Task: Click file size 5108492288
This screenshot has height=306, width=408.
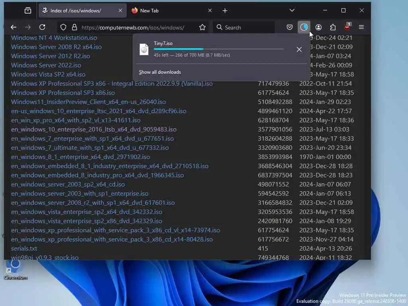Action: click(275, 102)
